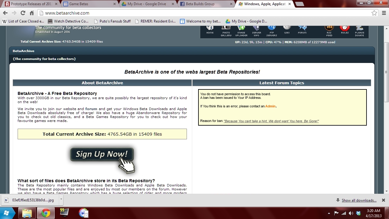
Task: Open My Drive - Google D... bookmark
Action: pos(246,21)
